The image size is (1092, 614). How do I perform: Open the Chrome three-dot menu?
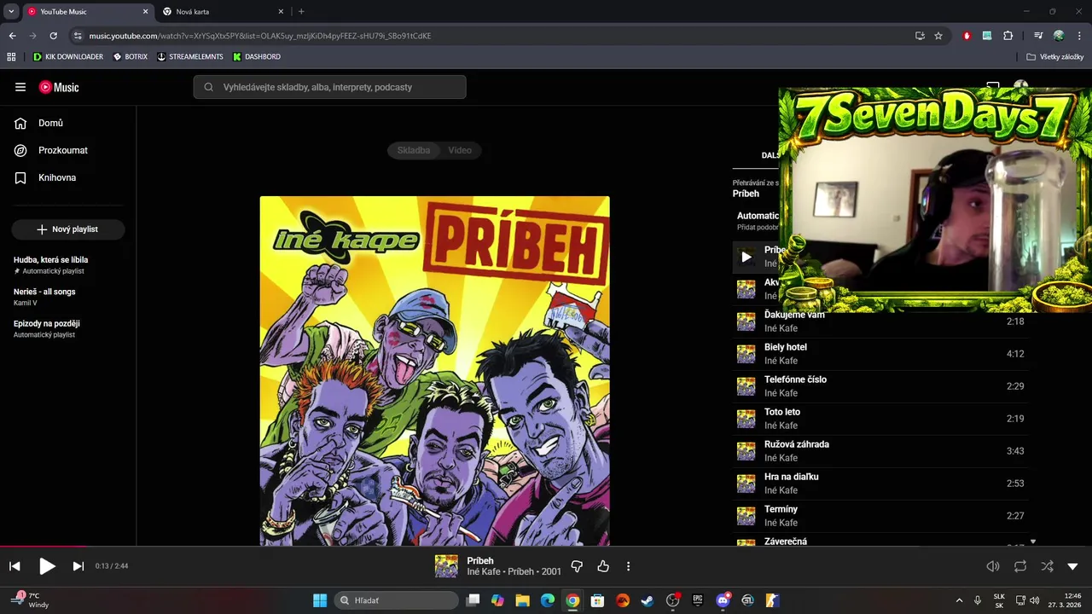tap(1079, 36)
